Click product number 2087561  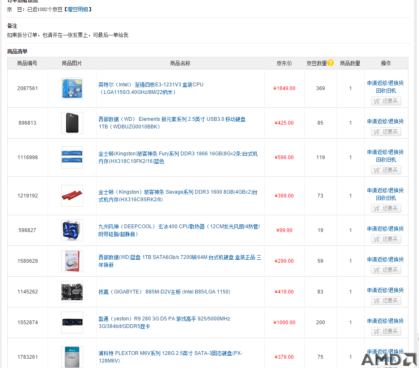pos(27,88)
